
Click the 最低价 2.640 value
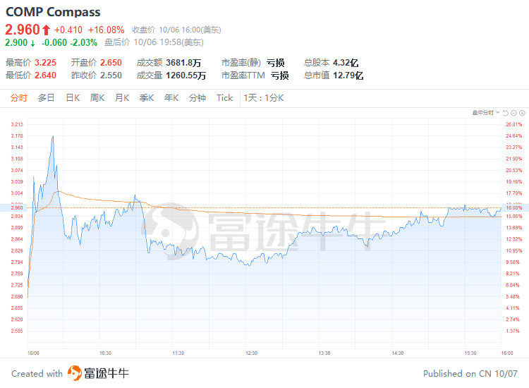[x=46, y=75]
